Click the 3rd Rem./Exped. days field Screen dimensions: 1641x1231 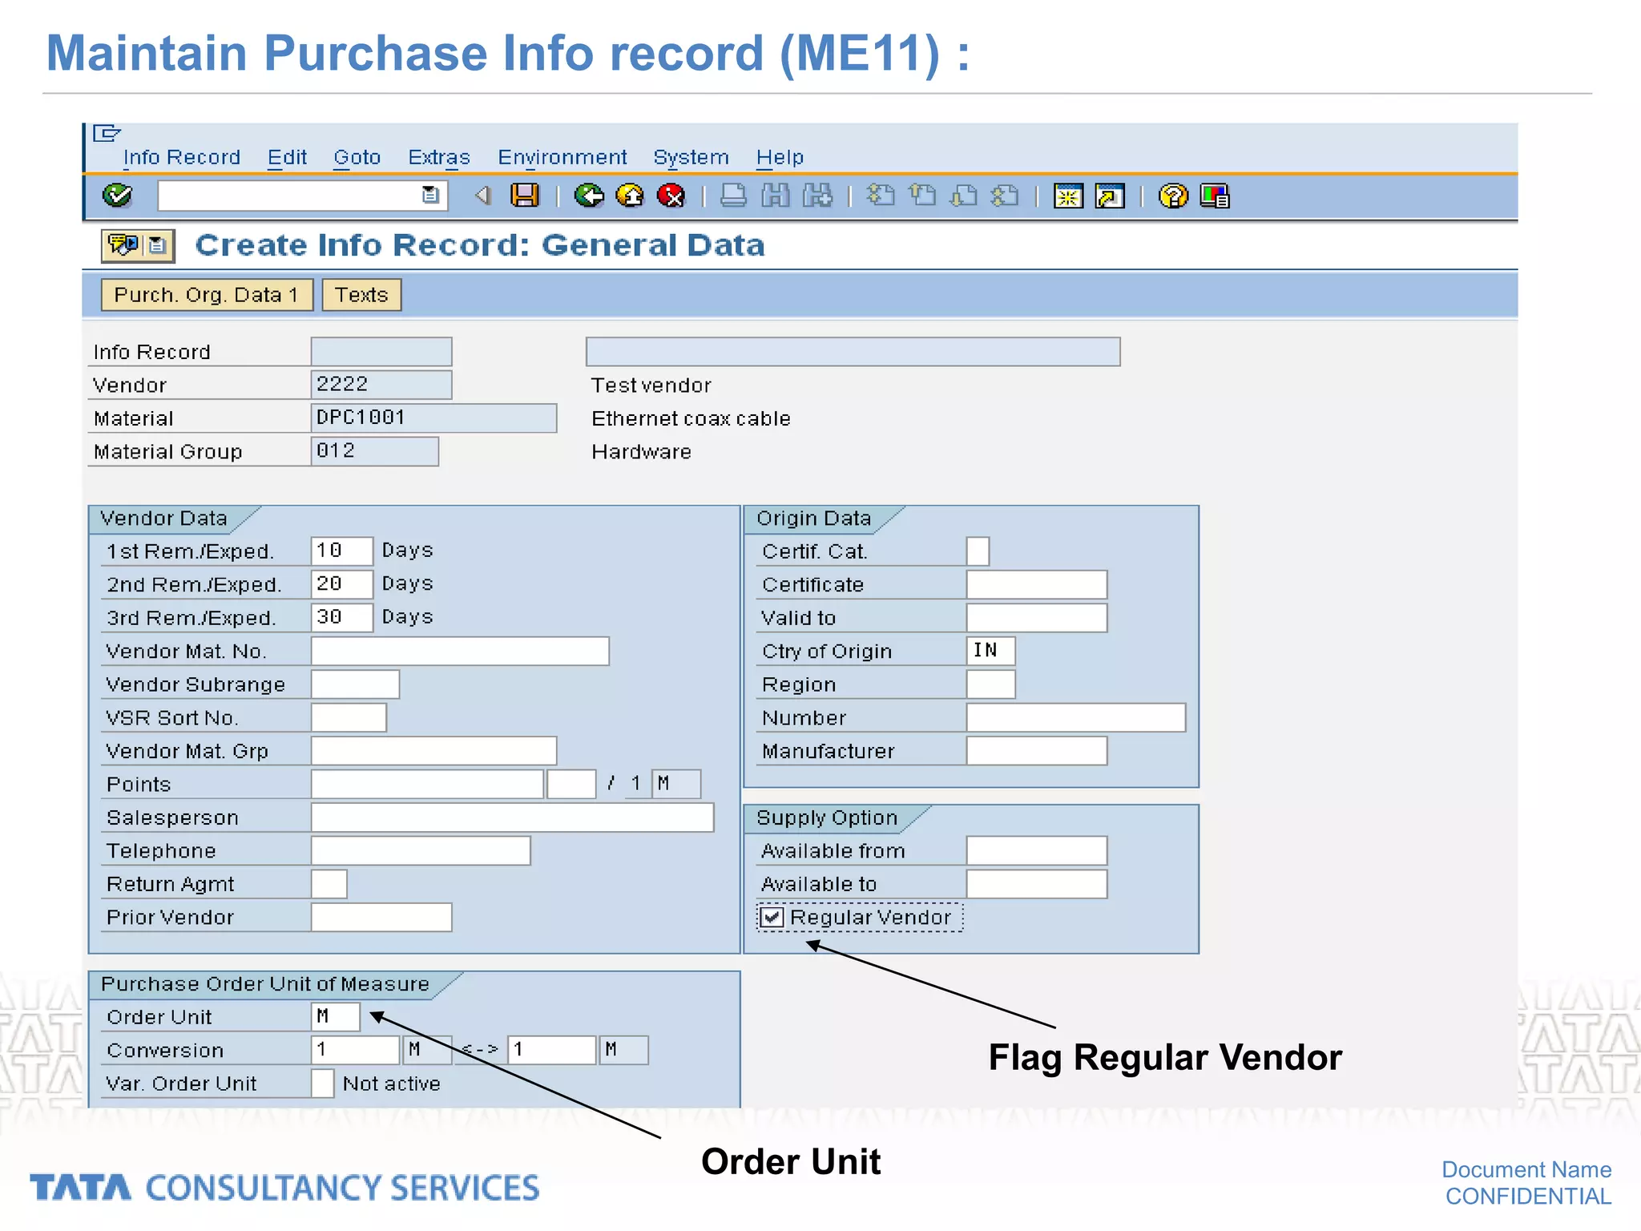[342, 617]
